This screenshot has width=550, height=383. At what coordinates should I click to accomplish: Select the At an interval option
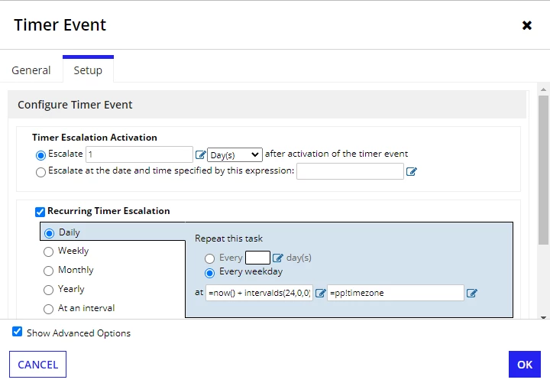tap(48, 309)
